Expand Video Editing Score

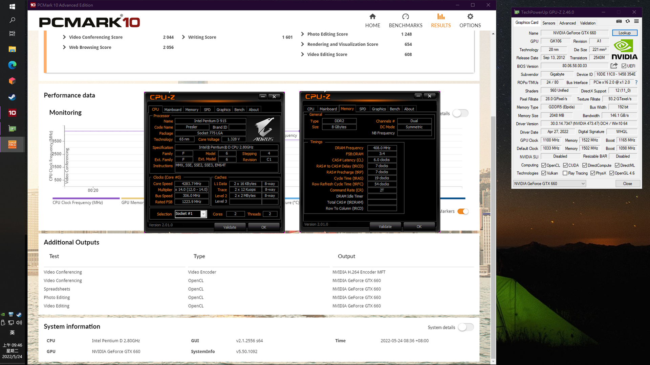(x=303, y=54)
